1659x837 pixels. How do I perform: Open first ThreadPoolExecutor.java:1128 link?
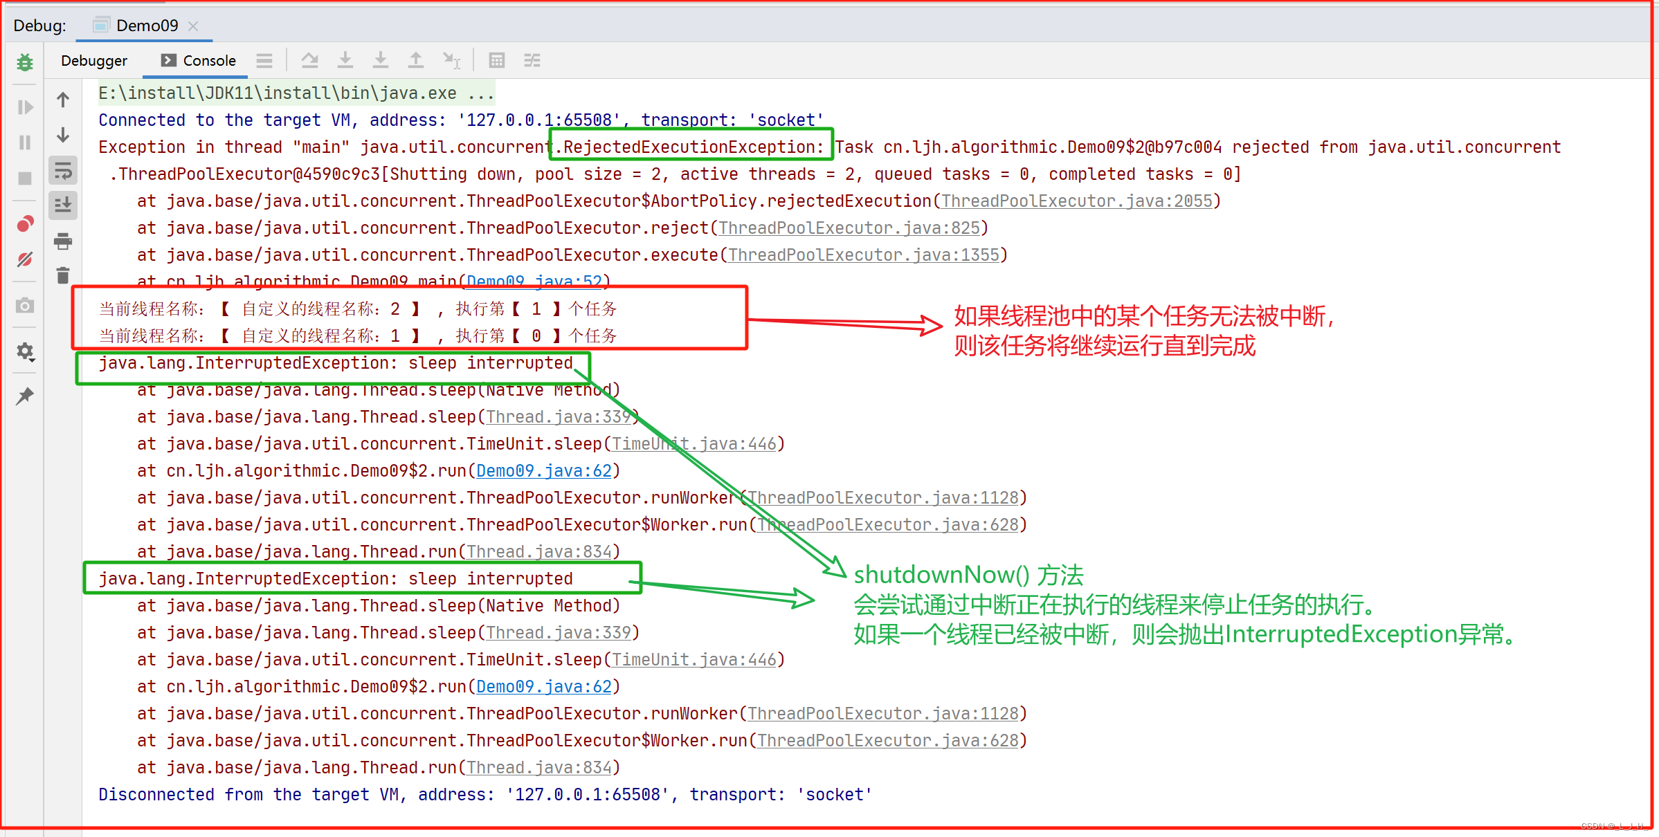tap(882, 498)
